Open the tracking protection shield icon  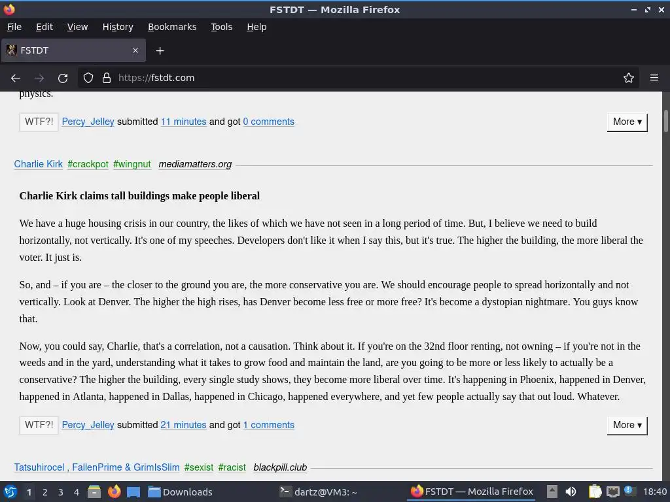pos(88,78)
